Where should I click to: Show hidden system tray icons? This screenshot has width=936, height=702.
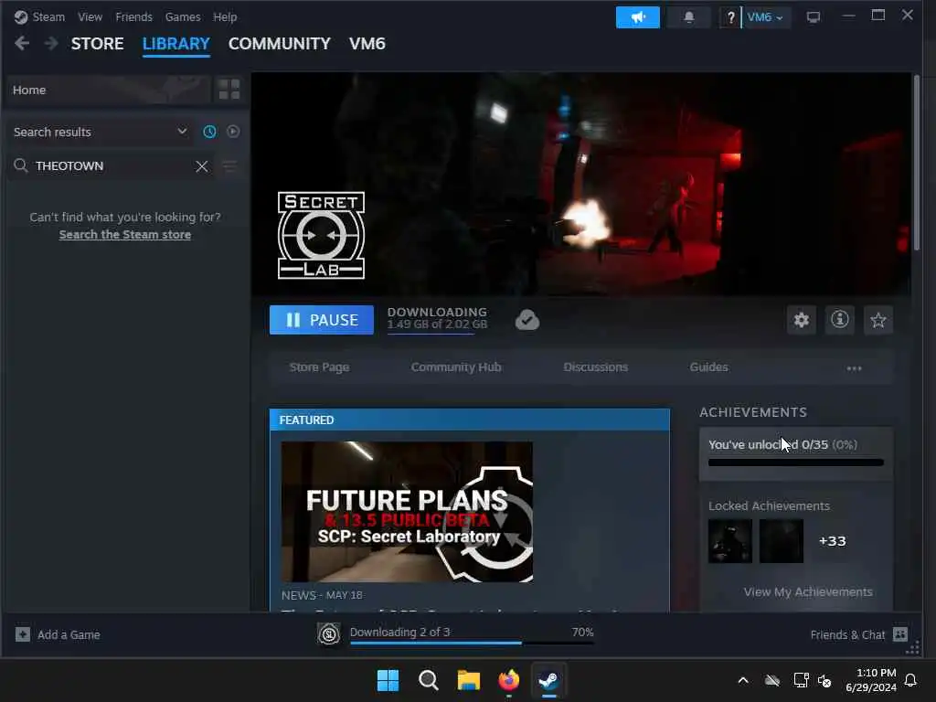point(743,680)
